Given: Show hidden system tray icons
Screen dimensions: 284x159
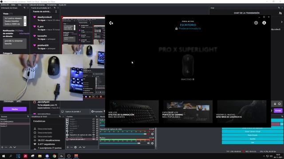Looking at the screenshot, I should [264, 156].
